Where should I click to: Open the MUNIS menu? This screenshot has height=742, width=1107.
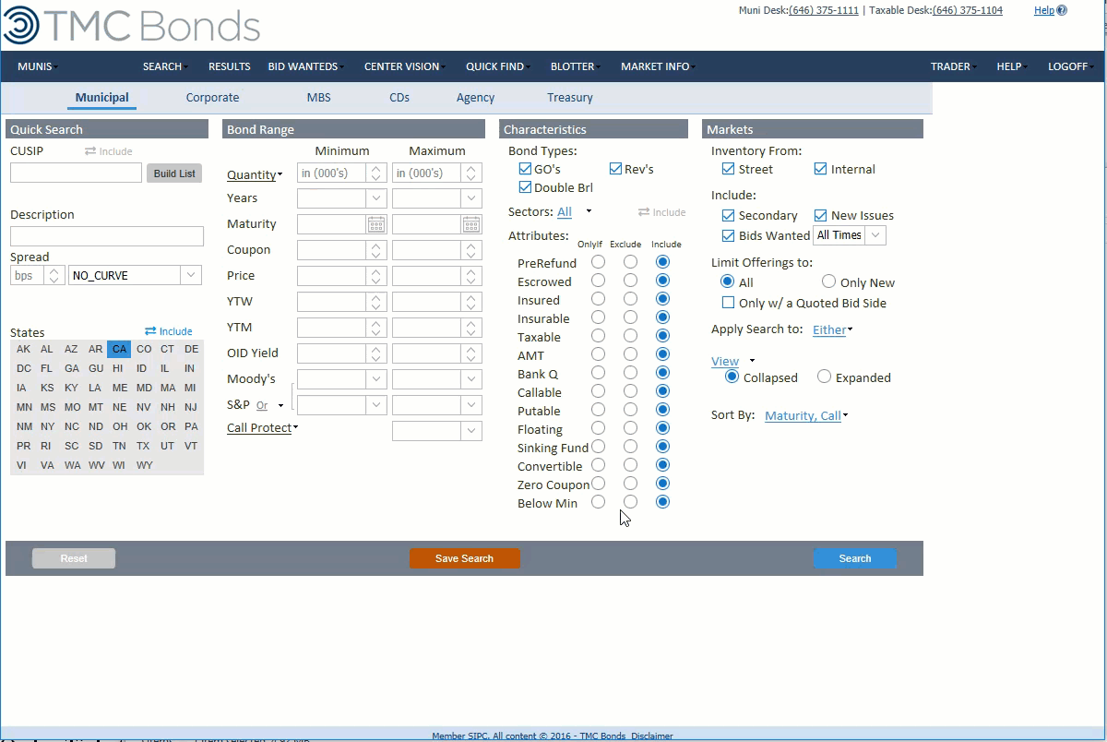click(x=38, y=66)
